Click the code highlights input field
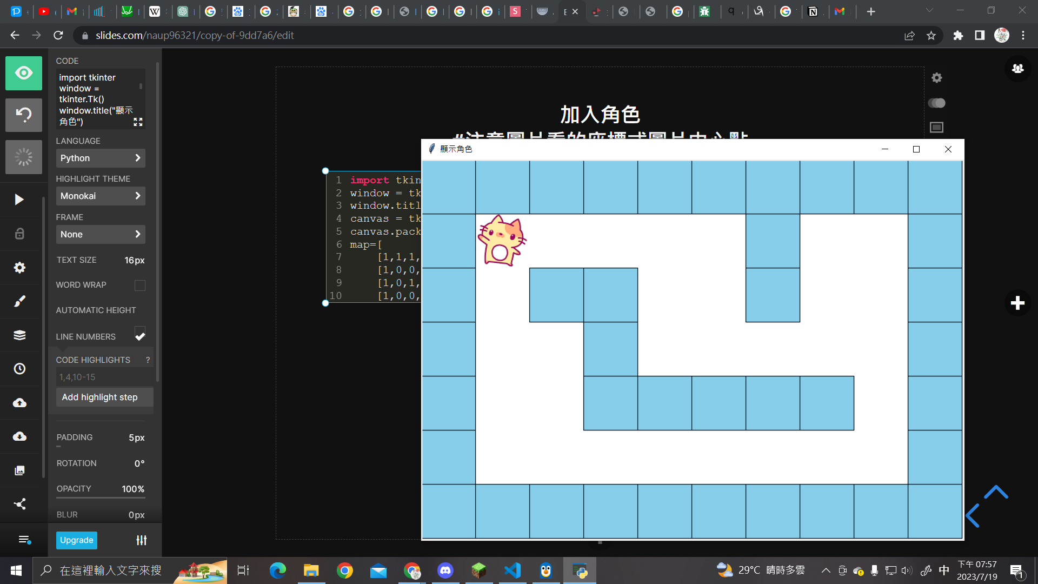The image size is (1038, 584). [103, 377]
